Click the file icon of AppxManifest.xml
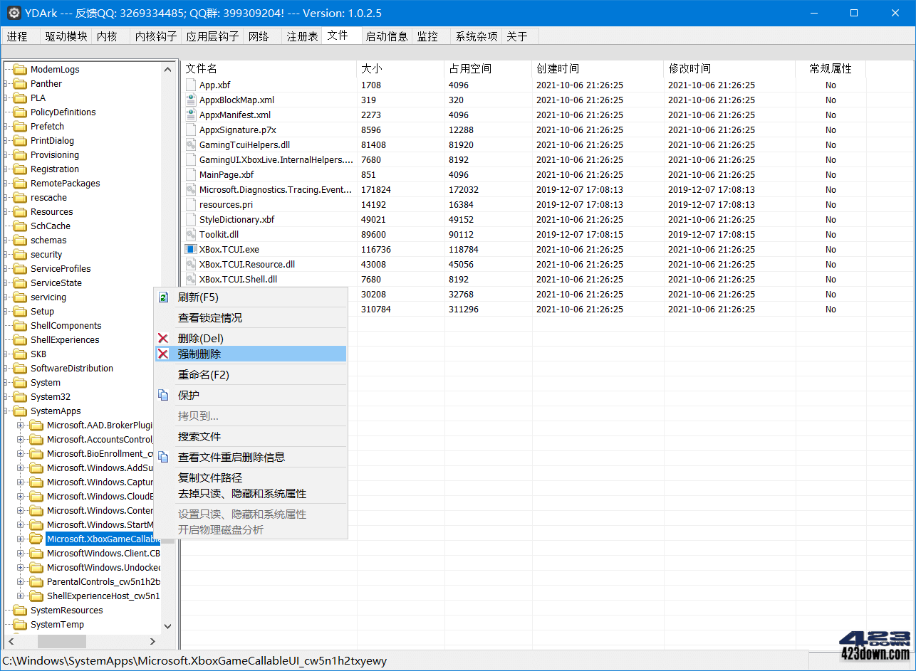The image size is (916, 671). pyautogui.click(x=189, y=115)
